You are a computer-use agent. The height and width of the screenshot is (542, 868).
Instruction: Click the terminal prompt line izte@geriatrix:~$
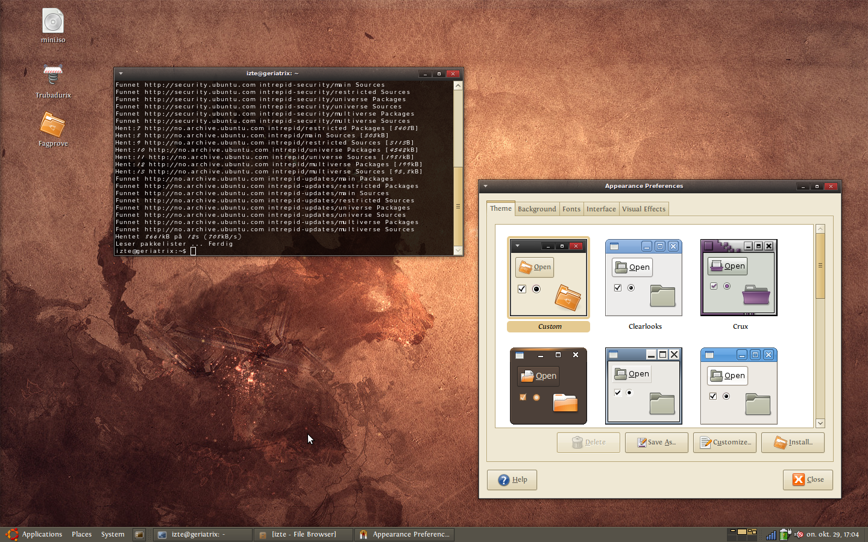(x=151, y=251)
